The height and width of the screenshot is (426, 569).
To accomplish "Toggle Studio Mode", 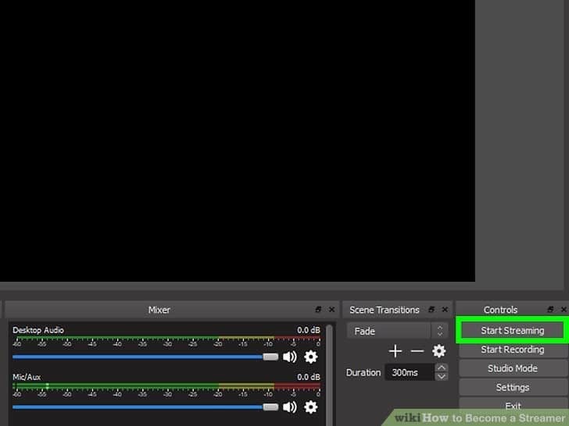I will [512, 368].
